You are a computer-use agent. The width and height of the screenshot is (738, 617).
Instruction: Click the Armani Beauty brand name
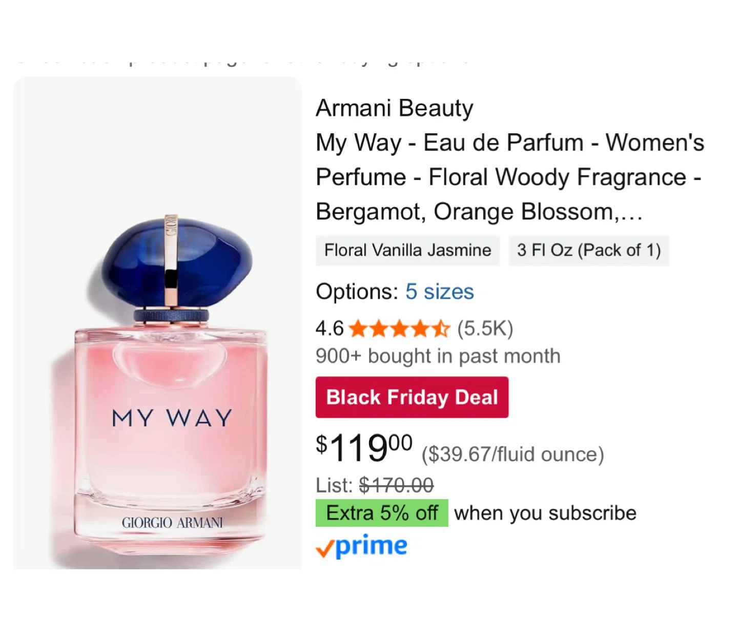pos(394,108)
